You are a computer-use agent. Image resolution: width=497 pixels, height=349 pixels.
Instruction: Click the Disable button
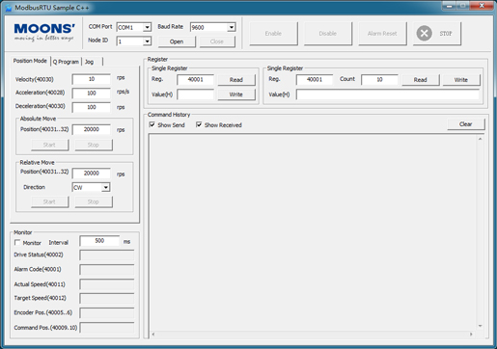point(328,34)
